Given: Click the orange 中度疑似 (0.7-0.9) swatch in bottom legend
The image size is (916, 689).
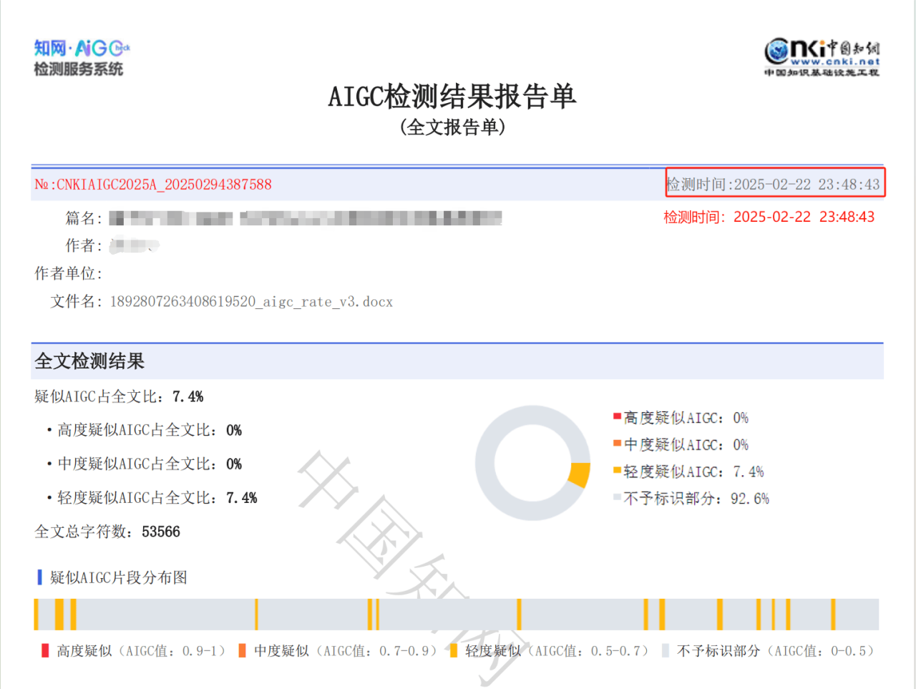Looking at the screenshot, I should [242, 650].
